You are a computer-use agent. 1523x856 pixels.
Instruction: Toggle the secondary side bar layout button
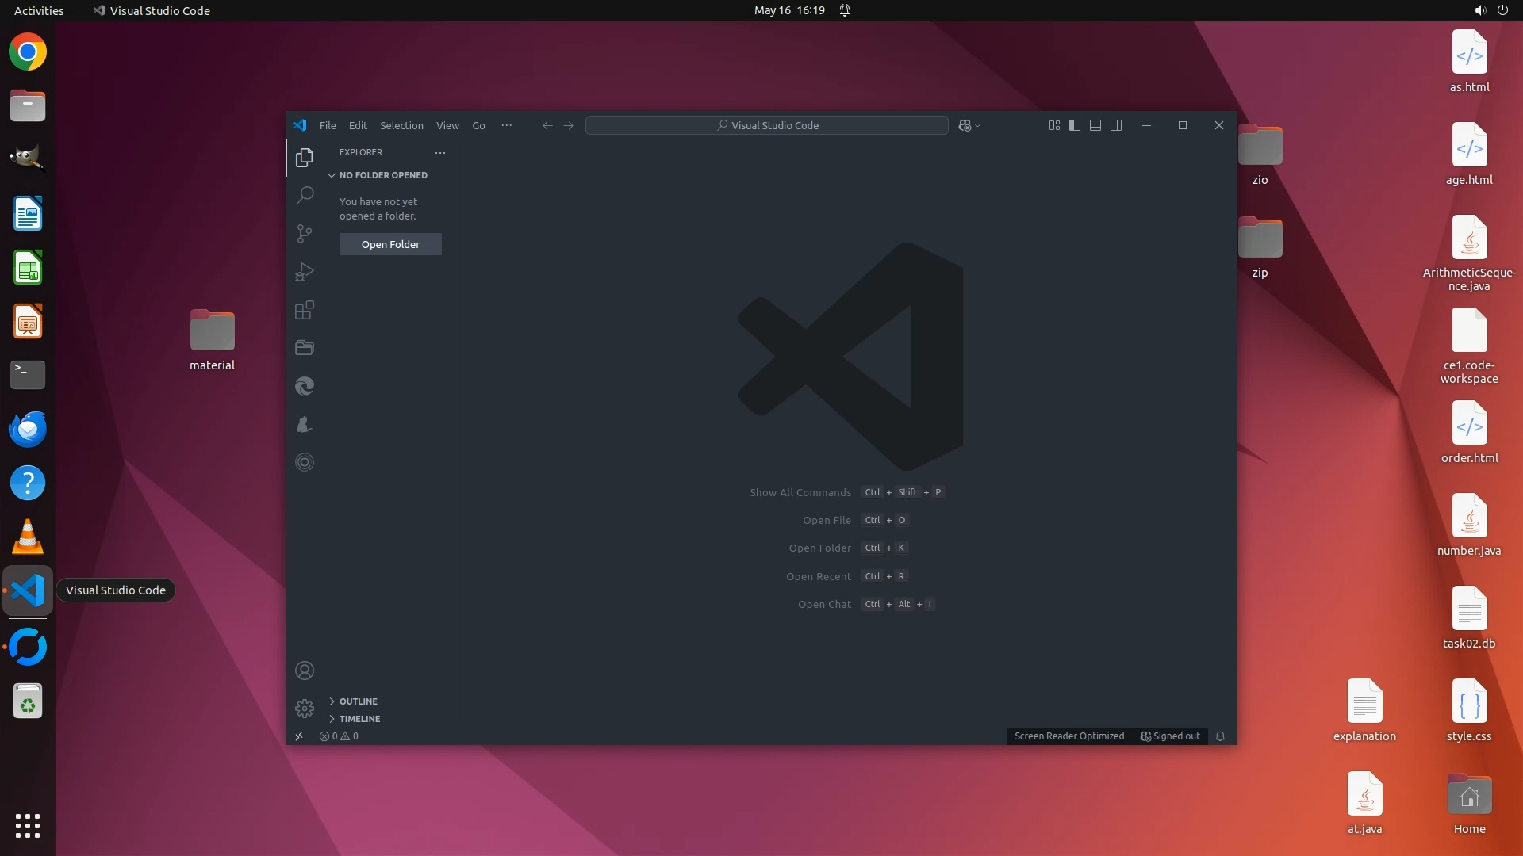(1116, 125)
